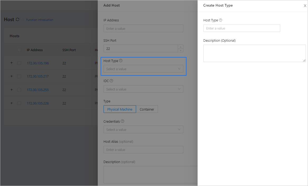The width and height of the screenshot is (308, 186).
Task: Open the IDC select dropdown
Action: tap(143, 89)
